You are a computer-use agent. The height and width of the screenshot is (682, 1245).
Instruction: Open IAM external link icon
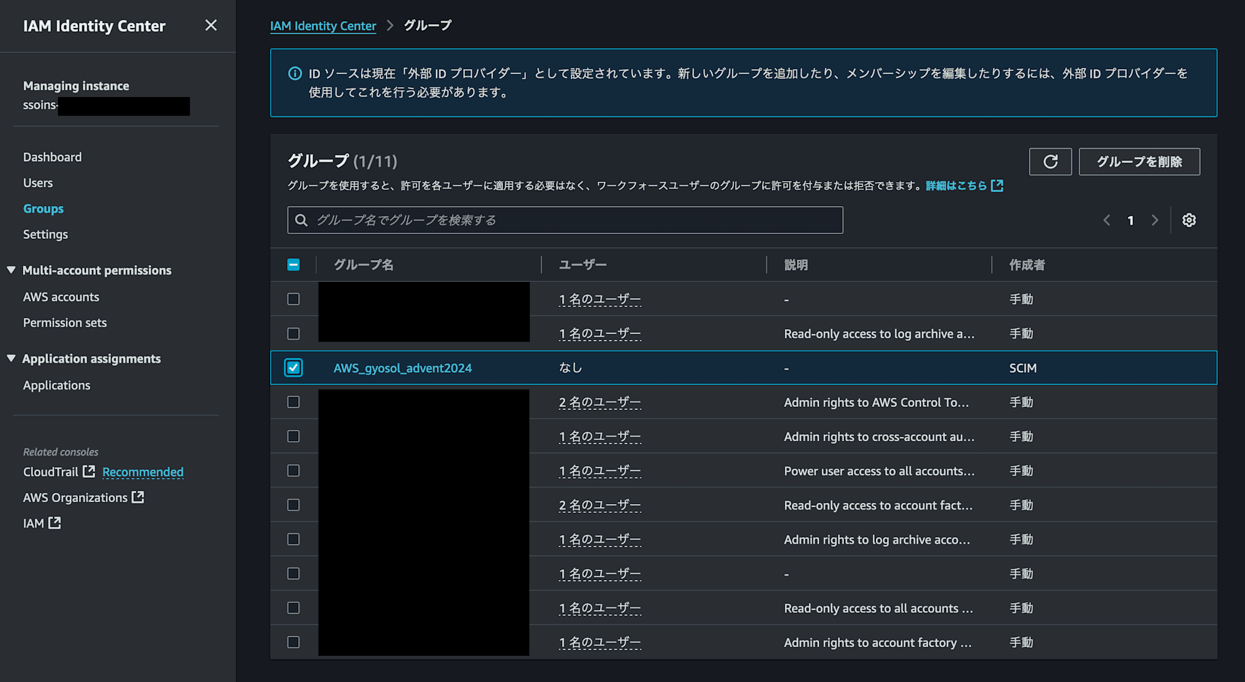click(x=55, y=523)
